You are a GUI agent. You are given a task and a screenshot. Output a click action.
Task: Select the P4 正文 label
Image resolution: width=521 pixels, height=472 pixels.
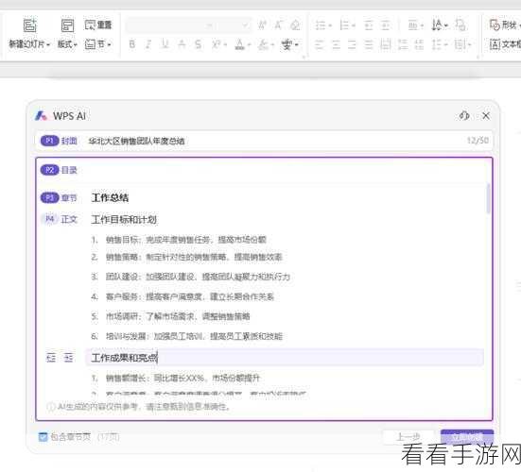tap(61, 219)
